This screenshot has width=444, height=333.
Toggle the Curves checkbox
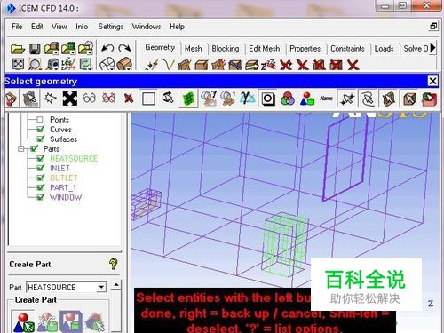tap(41, 129)
